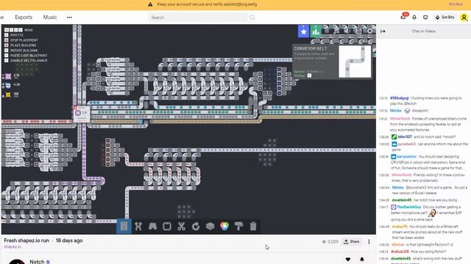Open the Esports tab
The image size is (471, 264).
[x=24, y=18]
